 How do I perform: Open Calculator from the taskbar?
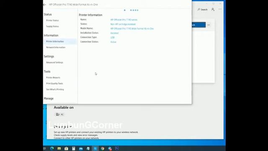click(x=74, y=148)
